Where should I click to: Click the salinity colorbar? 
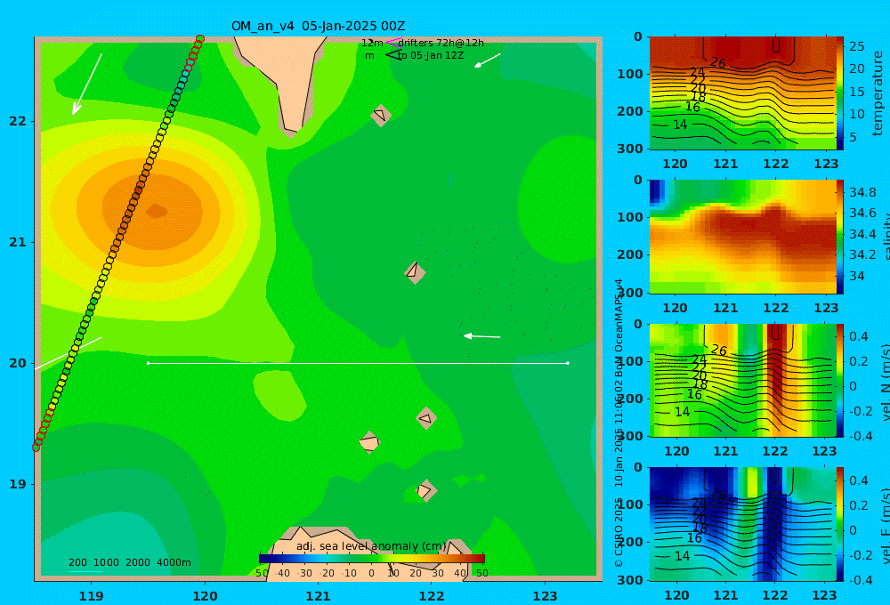[x=840, y=237]
